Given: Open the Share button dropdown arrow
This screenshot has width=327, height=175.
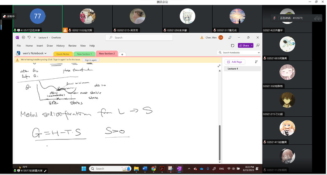Looking at the screenshot, I should 252,45.
